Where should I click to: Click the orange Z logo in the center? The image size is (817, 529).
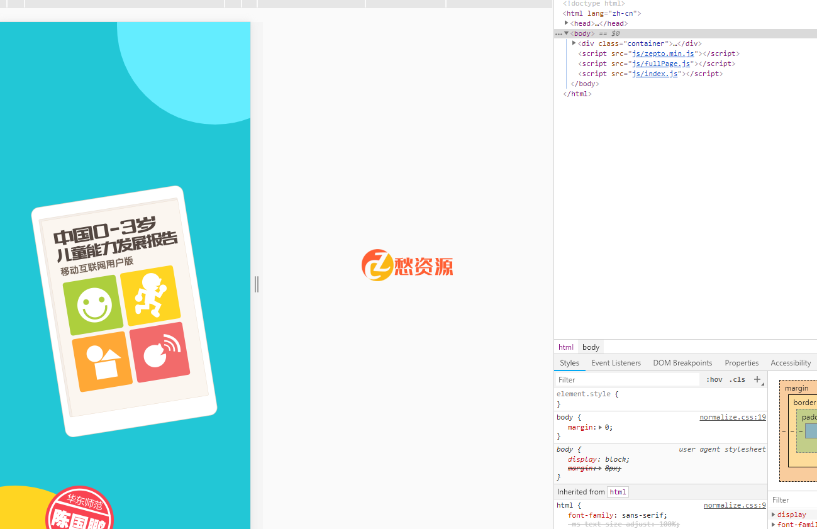point(377,265)
